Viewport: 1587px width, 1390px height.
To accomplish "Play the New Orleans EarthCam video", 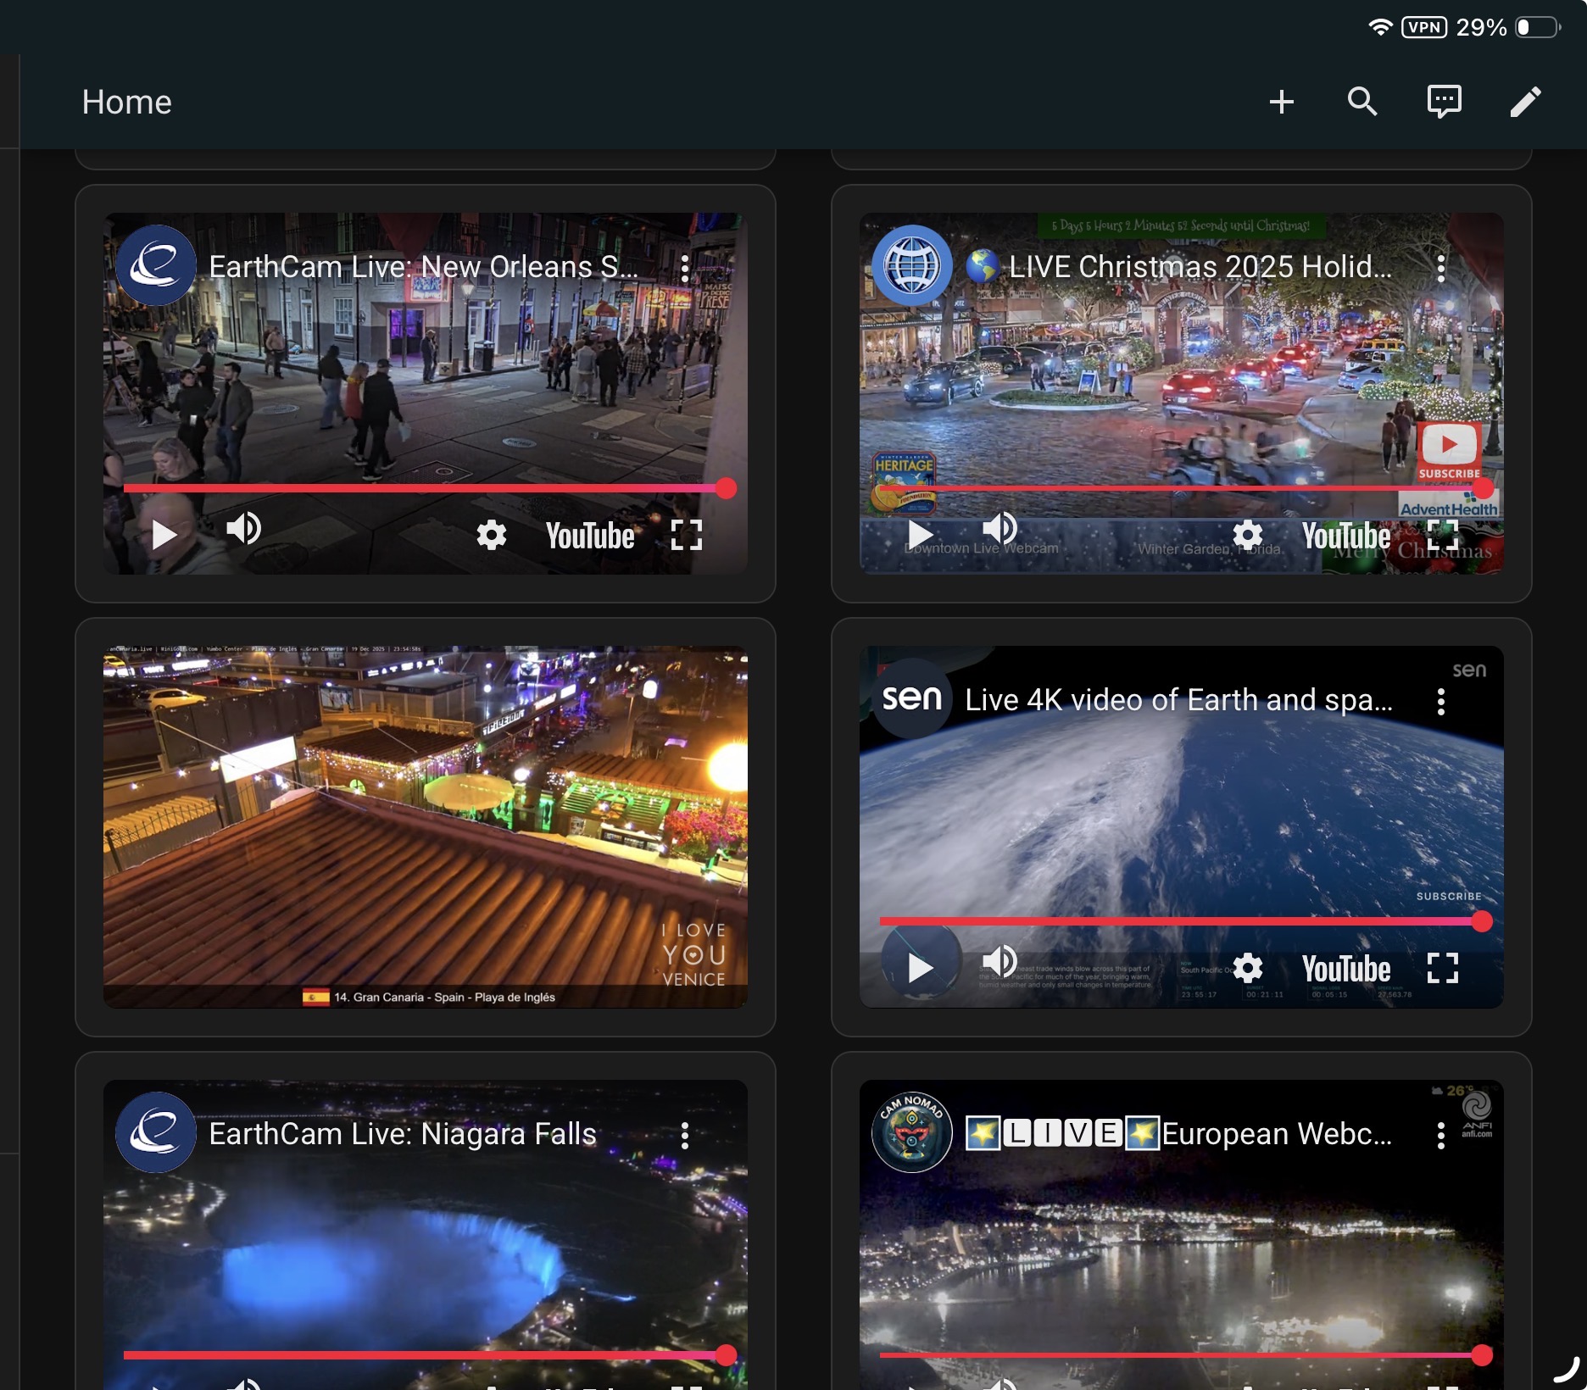I will [163, 535].
